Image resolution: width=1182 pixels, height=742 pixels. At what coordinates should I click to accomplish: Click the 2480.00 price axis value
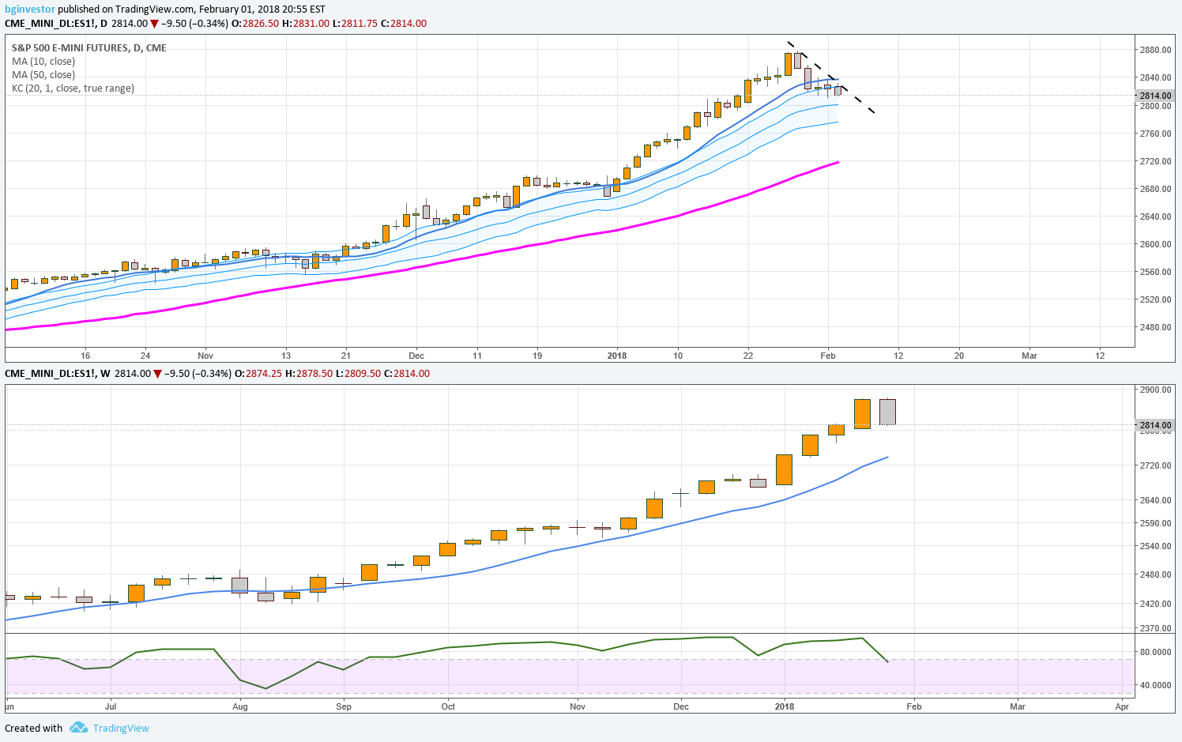(x=1155, y=327)
